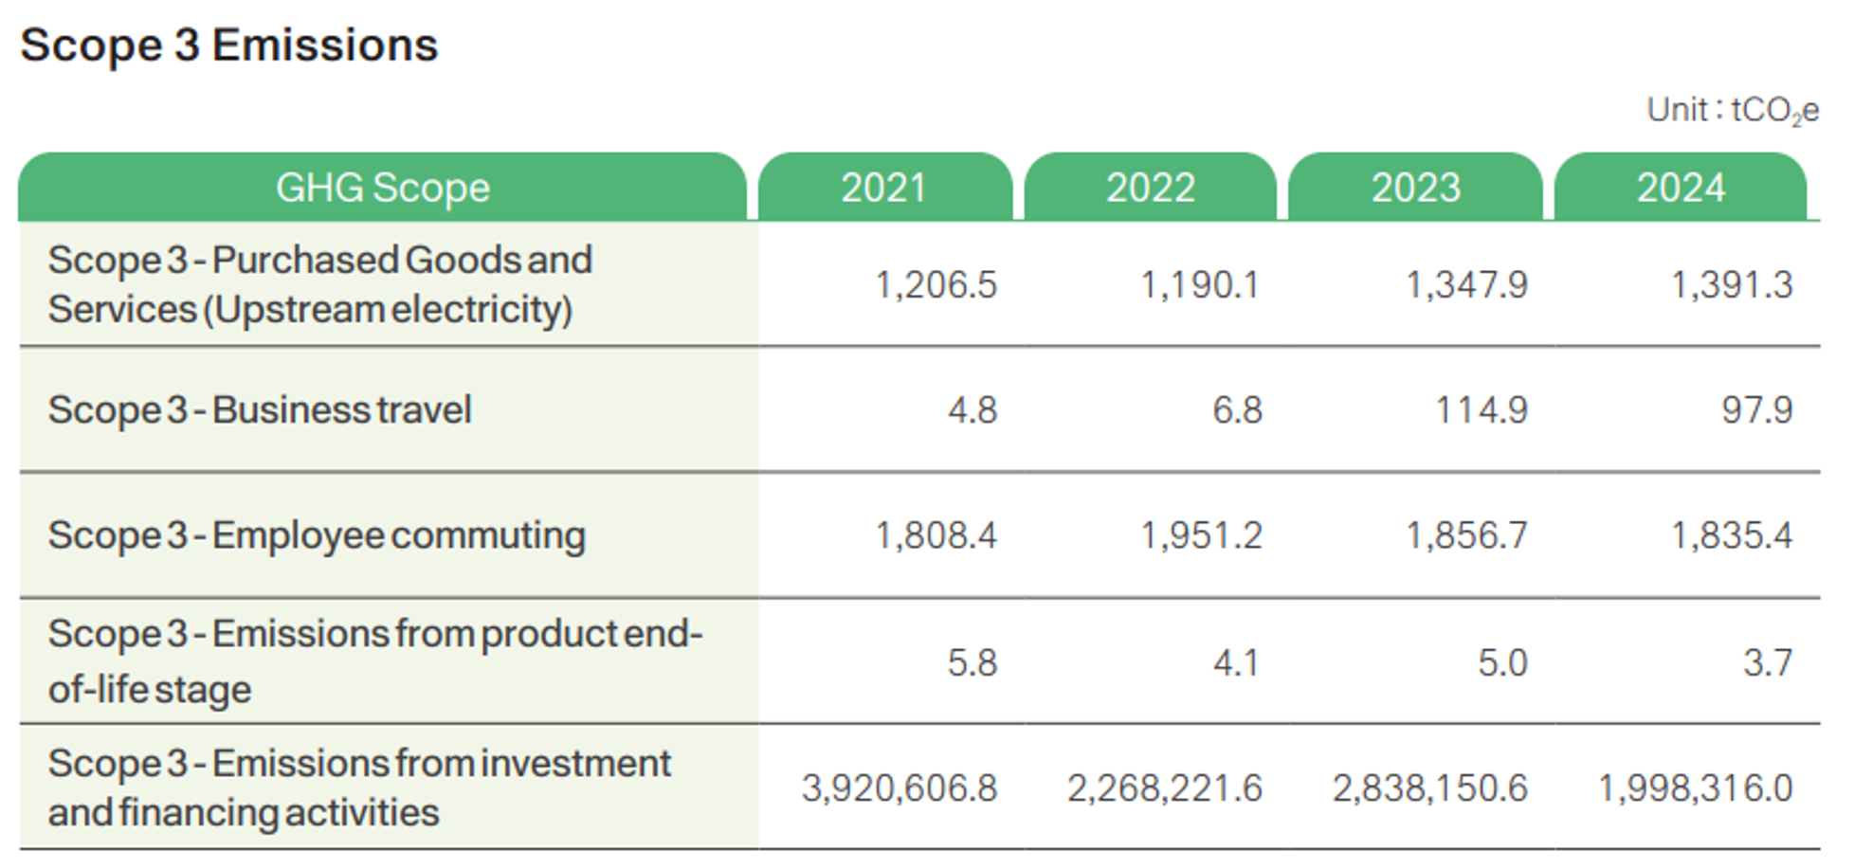The image size is (1854, 868).
Task: Select the 3,920,606.8 investment emissions value
Action: click(x=899, y=788)
